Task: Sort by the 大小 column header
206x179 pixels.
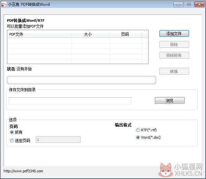Action: [90, 34]
